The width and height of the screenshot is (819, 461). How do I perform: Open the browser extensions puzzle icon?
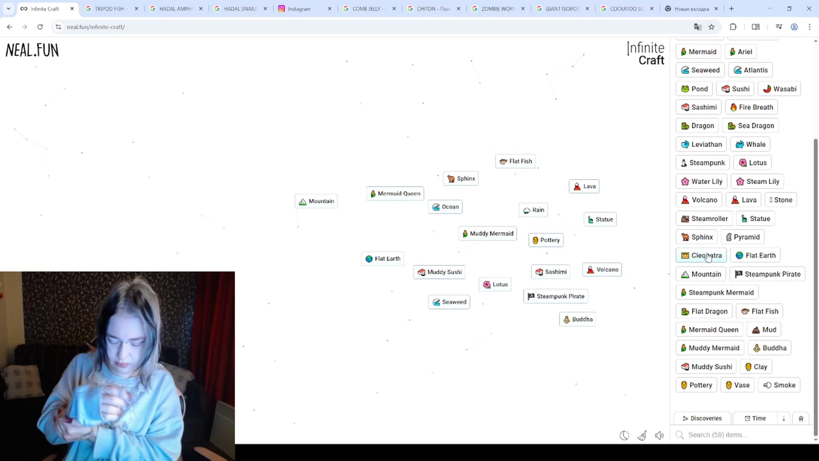pyautogui.click(x=733, y=27)
